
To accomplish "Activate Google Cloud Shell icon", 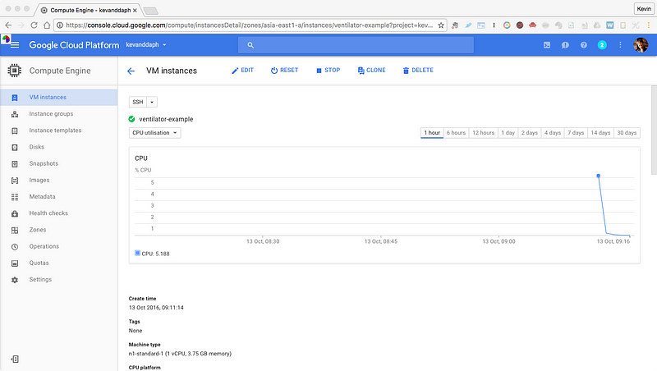I will [x=547, y=45].
